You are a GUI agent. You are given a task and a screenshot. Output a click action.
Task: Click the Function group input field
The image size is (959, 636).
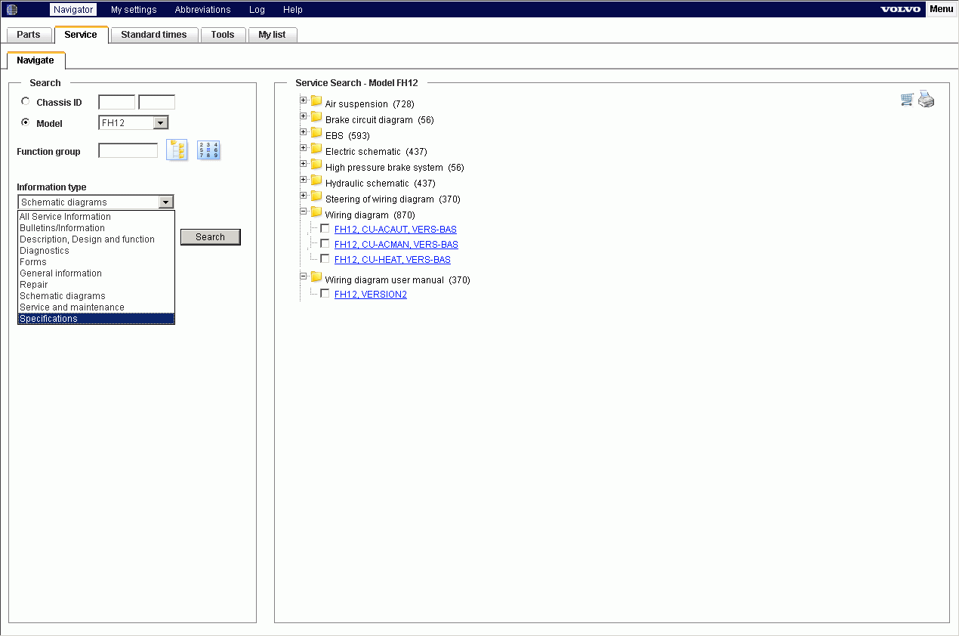[x=128, y=150]
